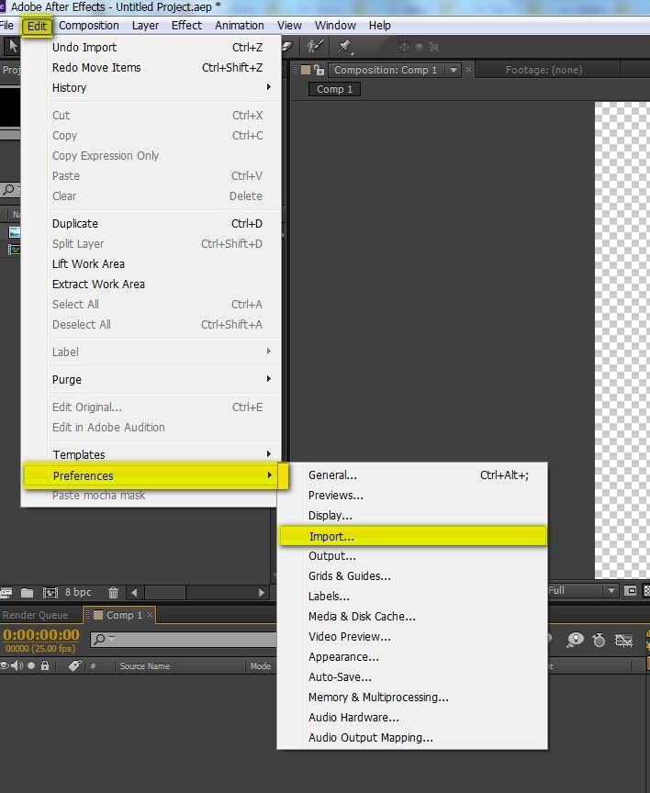Click the new composition icon in Project panel
The width and height of the screenshot is (650, 793).
point(50,592)
